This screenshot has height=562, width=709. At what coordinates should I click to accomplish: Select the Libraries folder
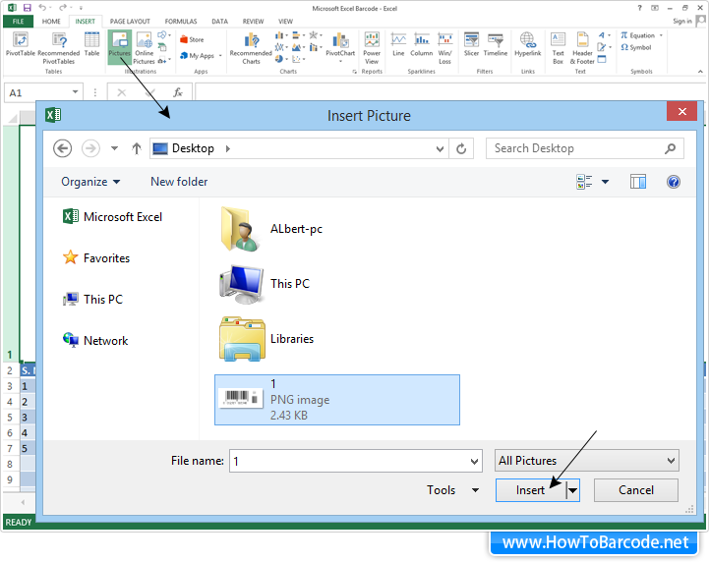(266, 339)
